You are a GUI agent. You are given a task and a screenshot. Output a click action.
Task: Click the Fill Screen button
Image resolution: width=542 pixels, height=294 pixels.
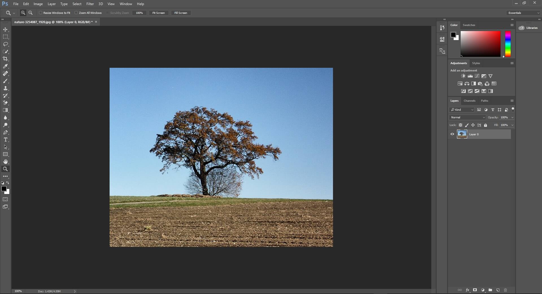(x=180, y=13)
